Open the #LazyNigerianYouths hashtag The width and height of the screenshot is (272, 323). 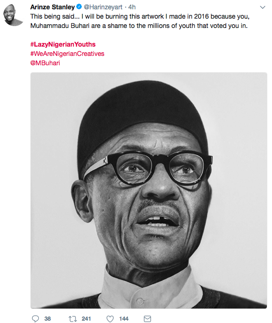coord(63,44)
